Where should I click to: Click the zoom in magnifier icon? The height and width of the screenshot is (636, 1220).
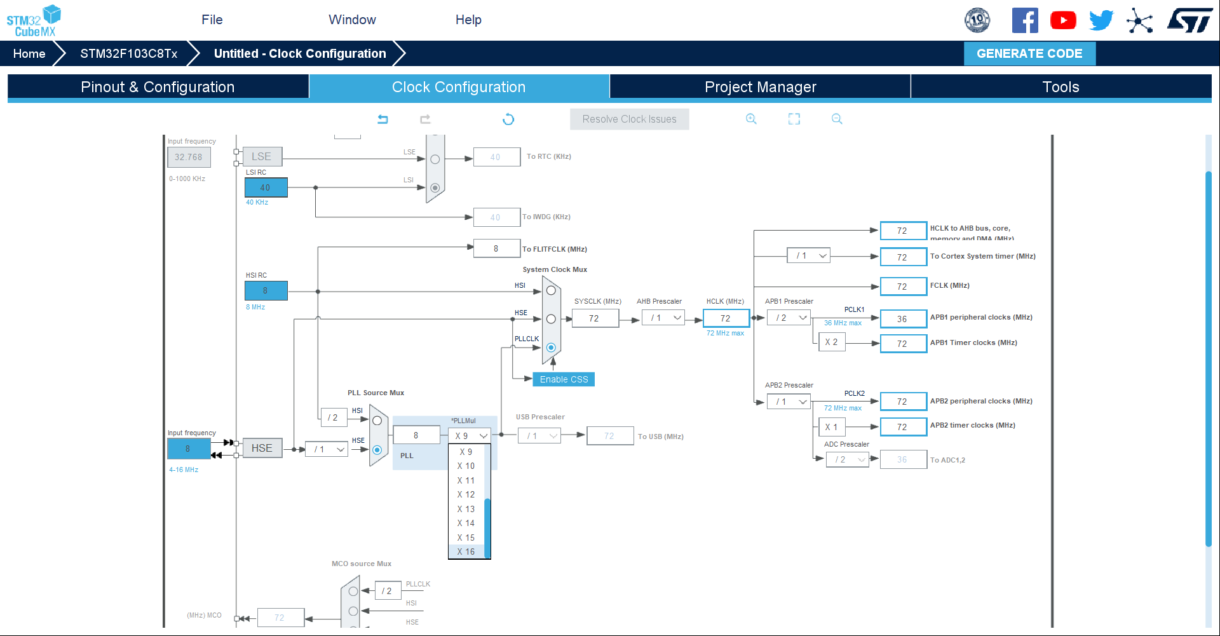pos(751,119)
